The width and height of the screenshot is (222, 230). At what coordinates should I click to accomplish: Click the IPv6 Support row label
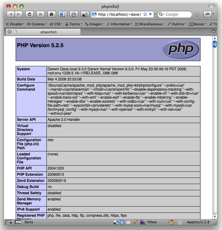pyautogui.click(x=28, y=209)
